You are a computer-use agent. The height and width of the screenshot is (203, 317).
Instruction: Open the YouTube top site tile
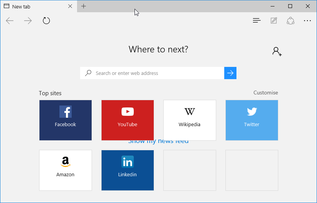pos(128,120)
